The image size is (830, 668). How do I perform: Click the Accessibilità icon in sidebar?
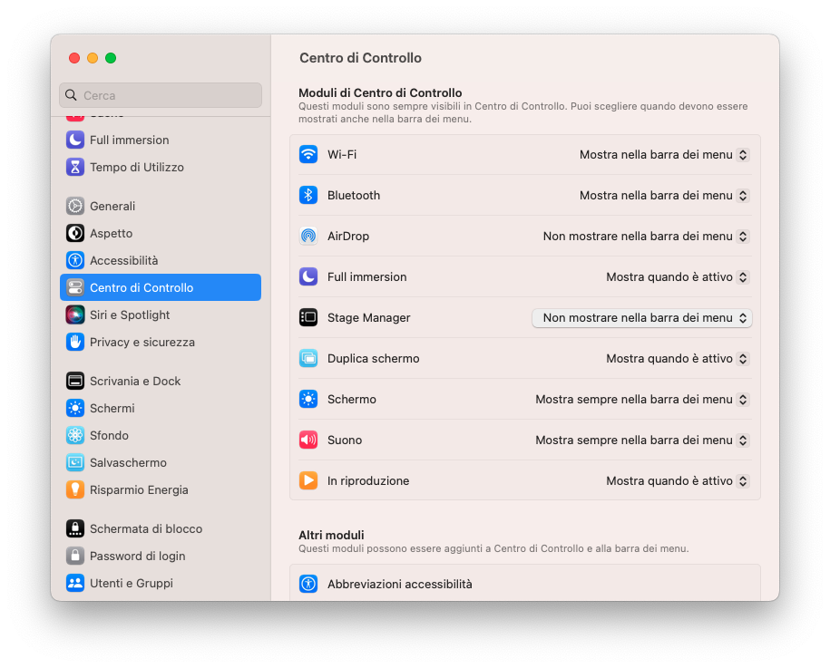[75, 260]
